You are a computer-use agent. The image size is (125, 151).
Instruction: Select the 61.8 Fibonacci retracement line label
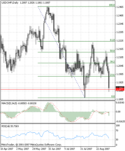click(x=112, y=40)
